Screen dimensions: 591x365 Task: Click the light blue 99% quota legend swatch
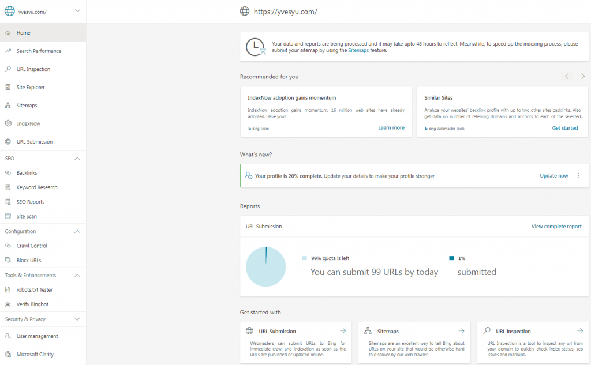click(x=305, y=258)
